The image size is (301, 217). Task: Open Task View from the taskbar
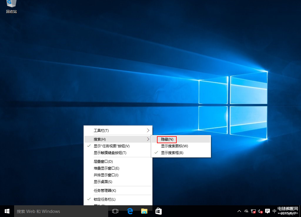tap(115, 211)
